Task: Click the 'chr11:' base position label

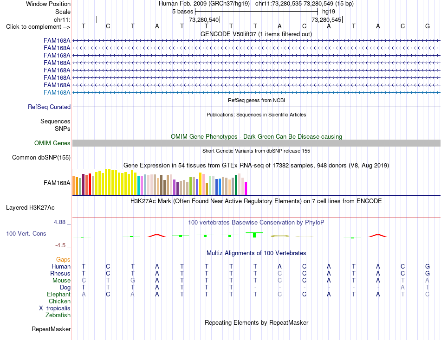Action: tap(62, 19)
